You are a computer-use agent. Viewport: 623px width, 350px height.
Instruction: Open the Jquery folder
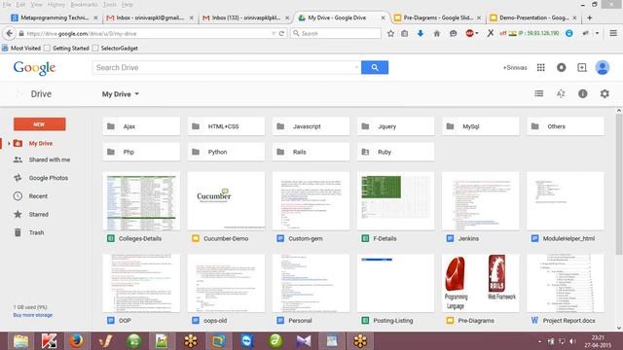point(396,126)
